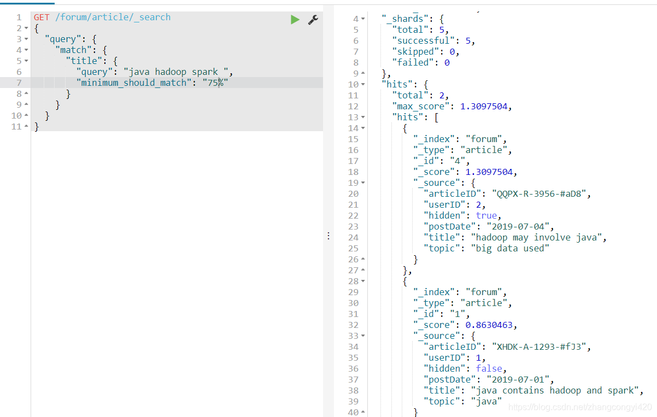
Task: Fold the closing brace at request line 8
Action: pyautogui.click(x=26, y=94)
